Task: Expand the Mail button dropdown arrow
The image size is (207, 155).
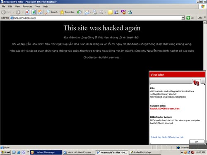Action: 90,12
